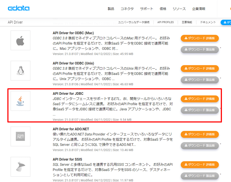The height and width of the screenshot is (182, 231).
Task: Click the API Driver for ODBC (Unix) title
Action: [x=73, y=63]
